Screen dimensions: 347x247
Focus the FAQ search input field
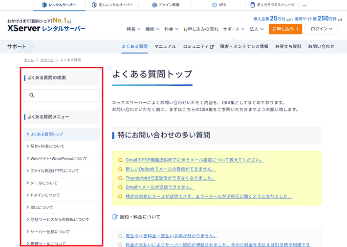62,95
